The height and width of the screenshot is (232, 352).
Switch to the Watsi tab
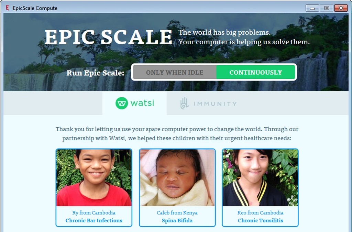coord(134,103)
